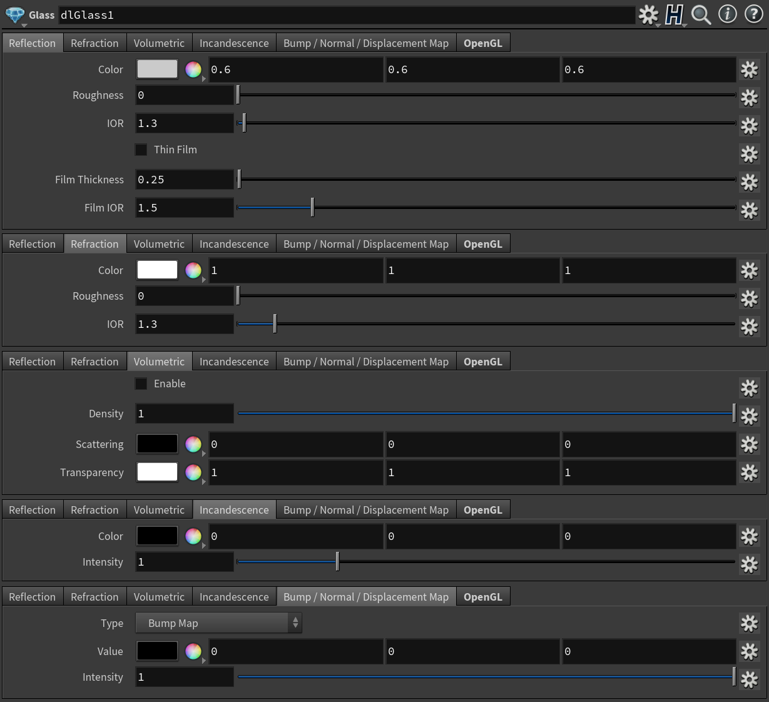Open the gear settings menu in header
Image resolution: width=769 pixels, height=702 pixels.
[648, 14]
